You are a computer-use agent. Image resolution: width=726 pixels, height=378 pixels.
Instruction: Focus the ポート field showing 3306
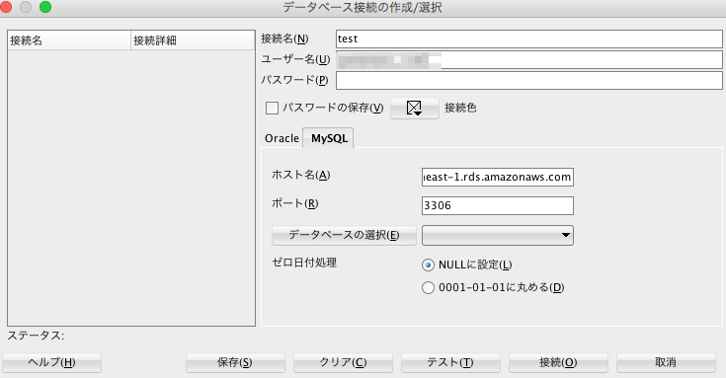[498, 206]
